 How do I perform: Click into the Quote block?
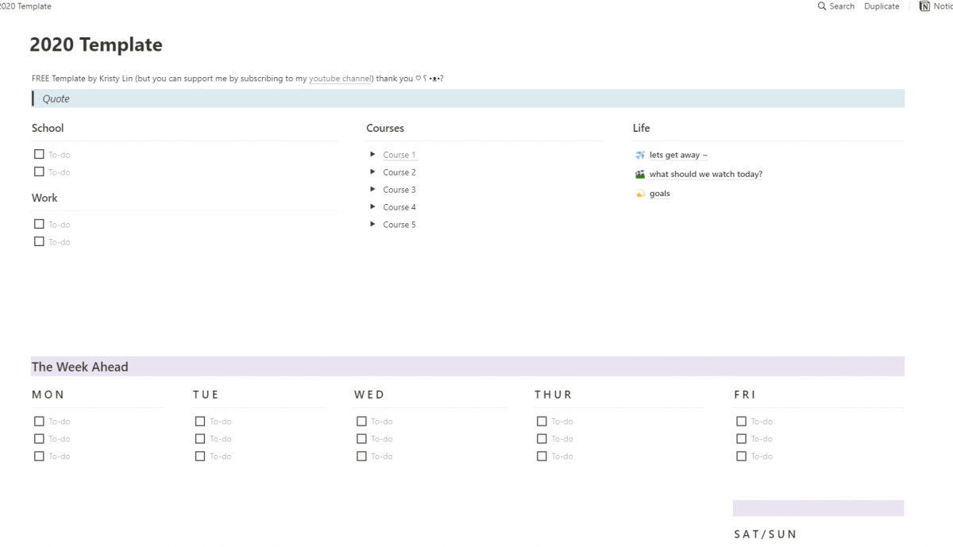point(468,98)
